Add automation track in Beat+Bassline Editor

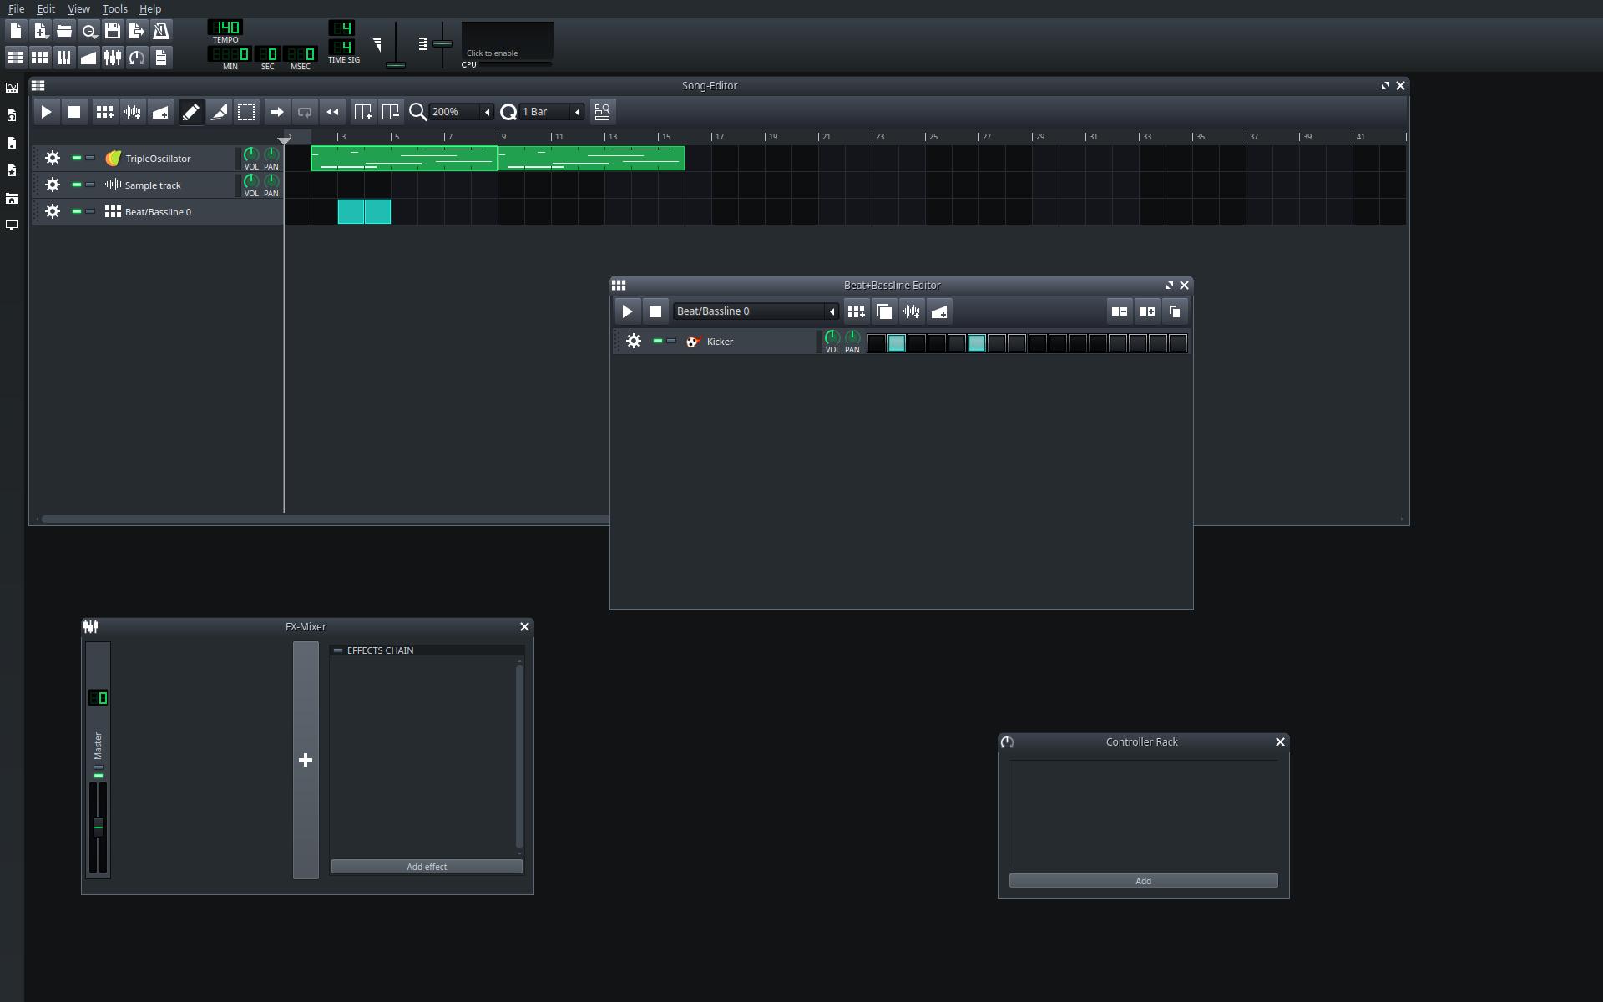pos(939,311)
